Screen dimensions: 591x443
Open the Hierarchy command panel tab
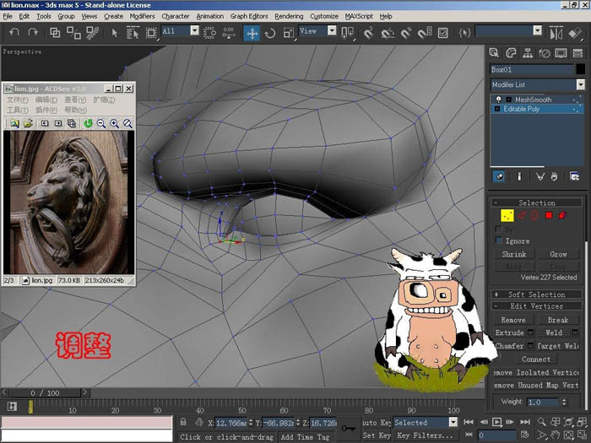point(528,53)
